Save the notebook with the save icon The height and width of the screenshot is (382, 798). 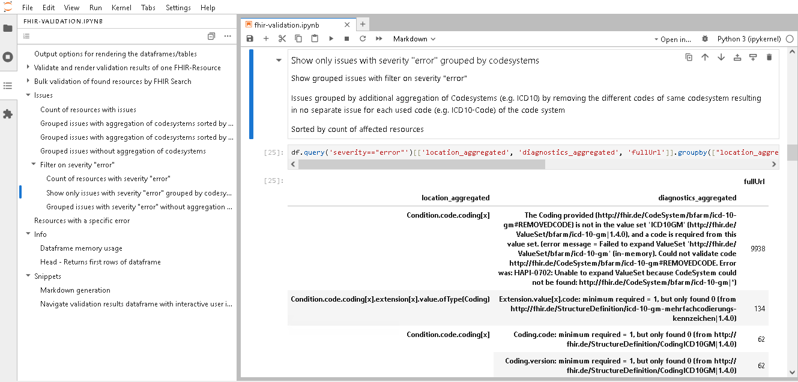(x=250, y=39)
